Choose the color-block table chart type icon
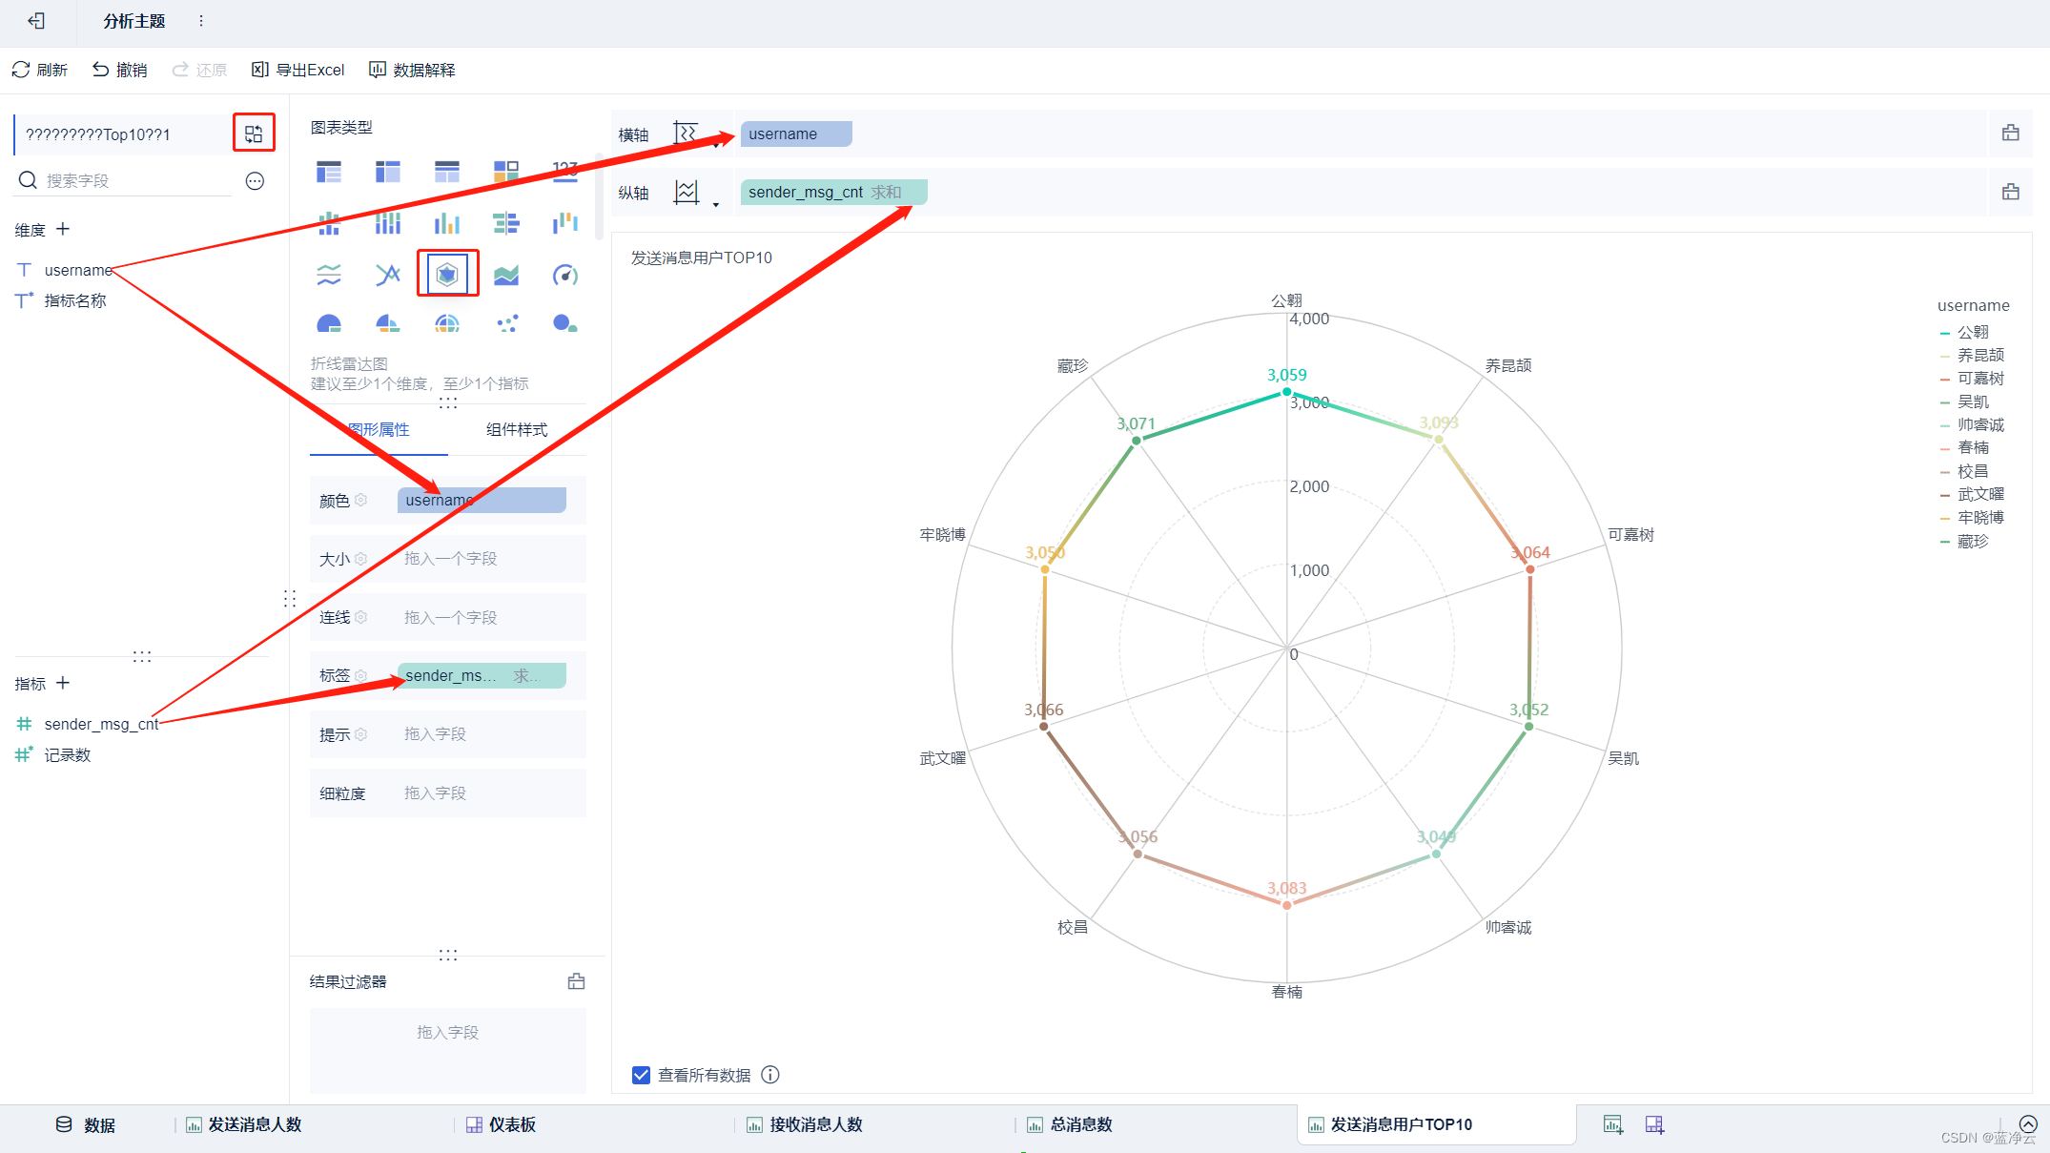The image size is (2050, 1153). pos(506,172)
